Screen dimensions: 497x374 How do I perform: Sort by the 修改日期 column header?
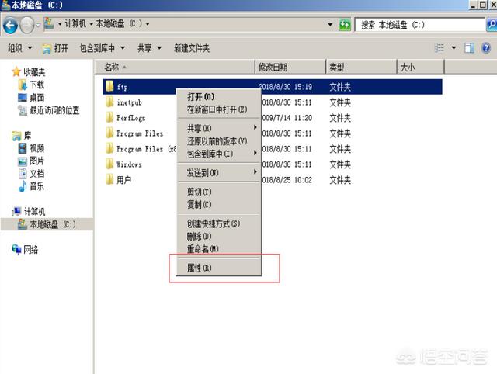pyautogui.click(x=290, y=67)
